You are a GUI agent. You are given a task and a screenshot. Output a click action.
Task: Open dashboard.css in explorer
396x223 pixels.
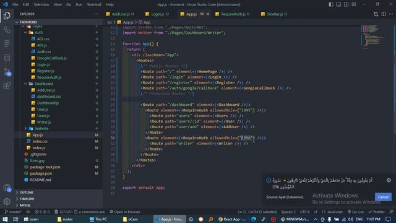pyautogui.click(x=59, y=97)
